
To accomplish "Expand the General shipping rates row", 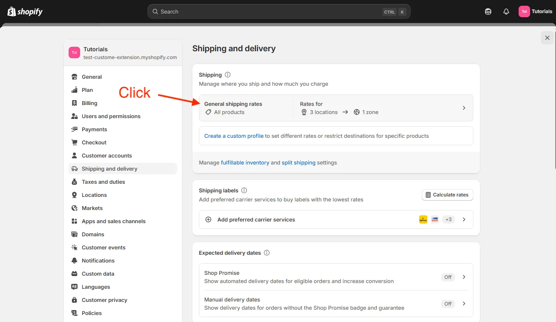I will (464, 107).
